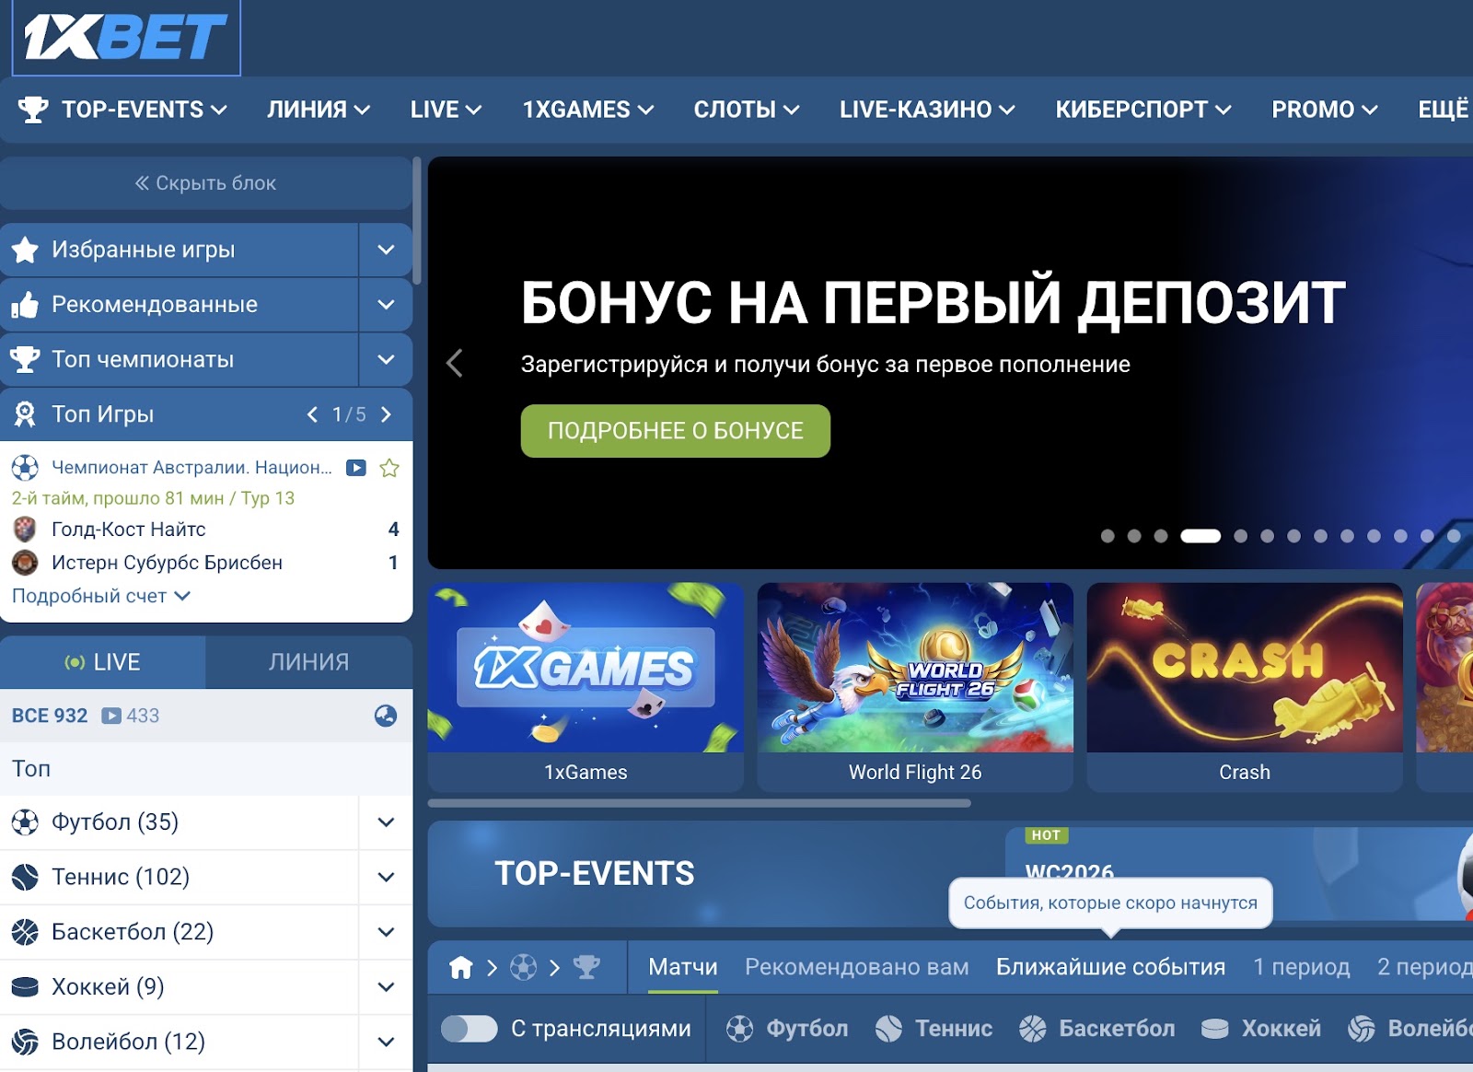Expand the Баскетбол (22) list
This screenshot has width=1473, height=1072.
coord(386,932)
